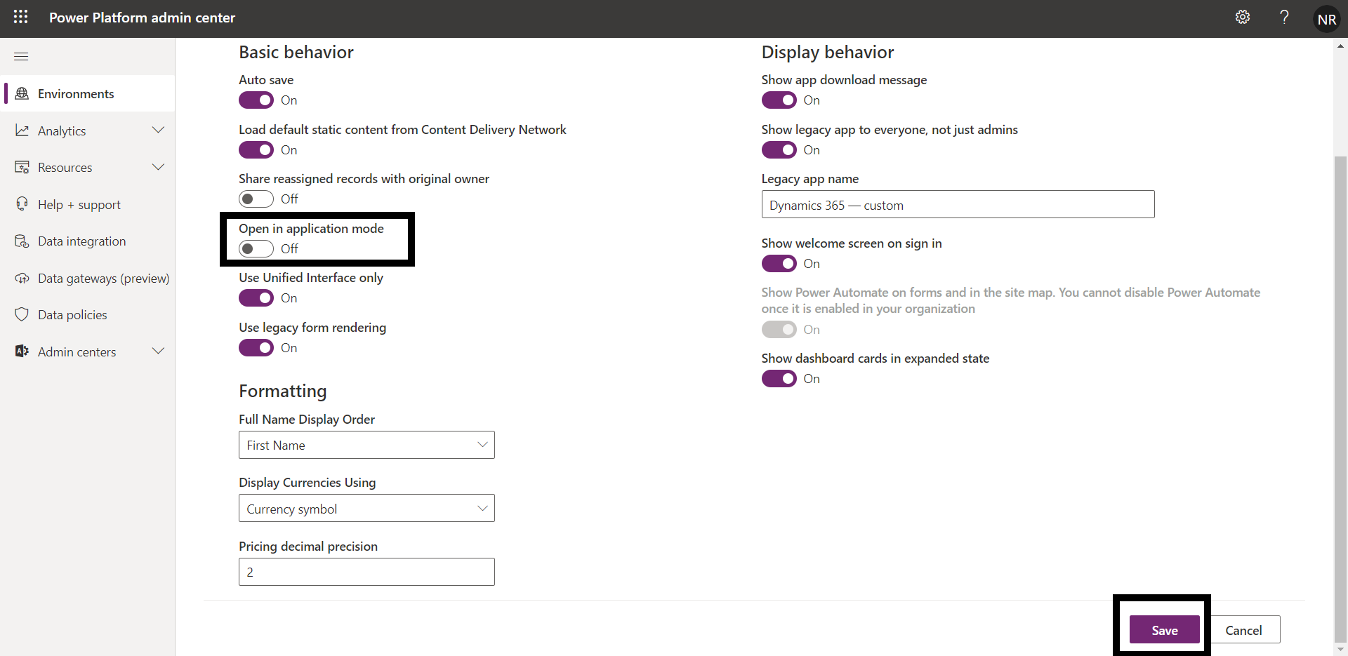
Task: Click the settings gear icon
Action: pyautogui.click(x=1243, y=17)
